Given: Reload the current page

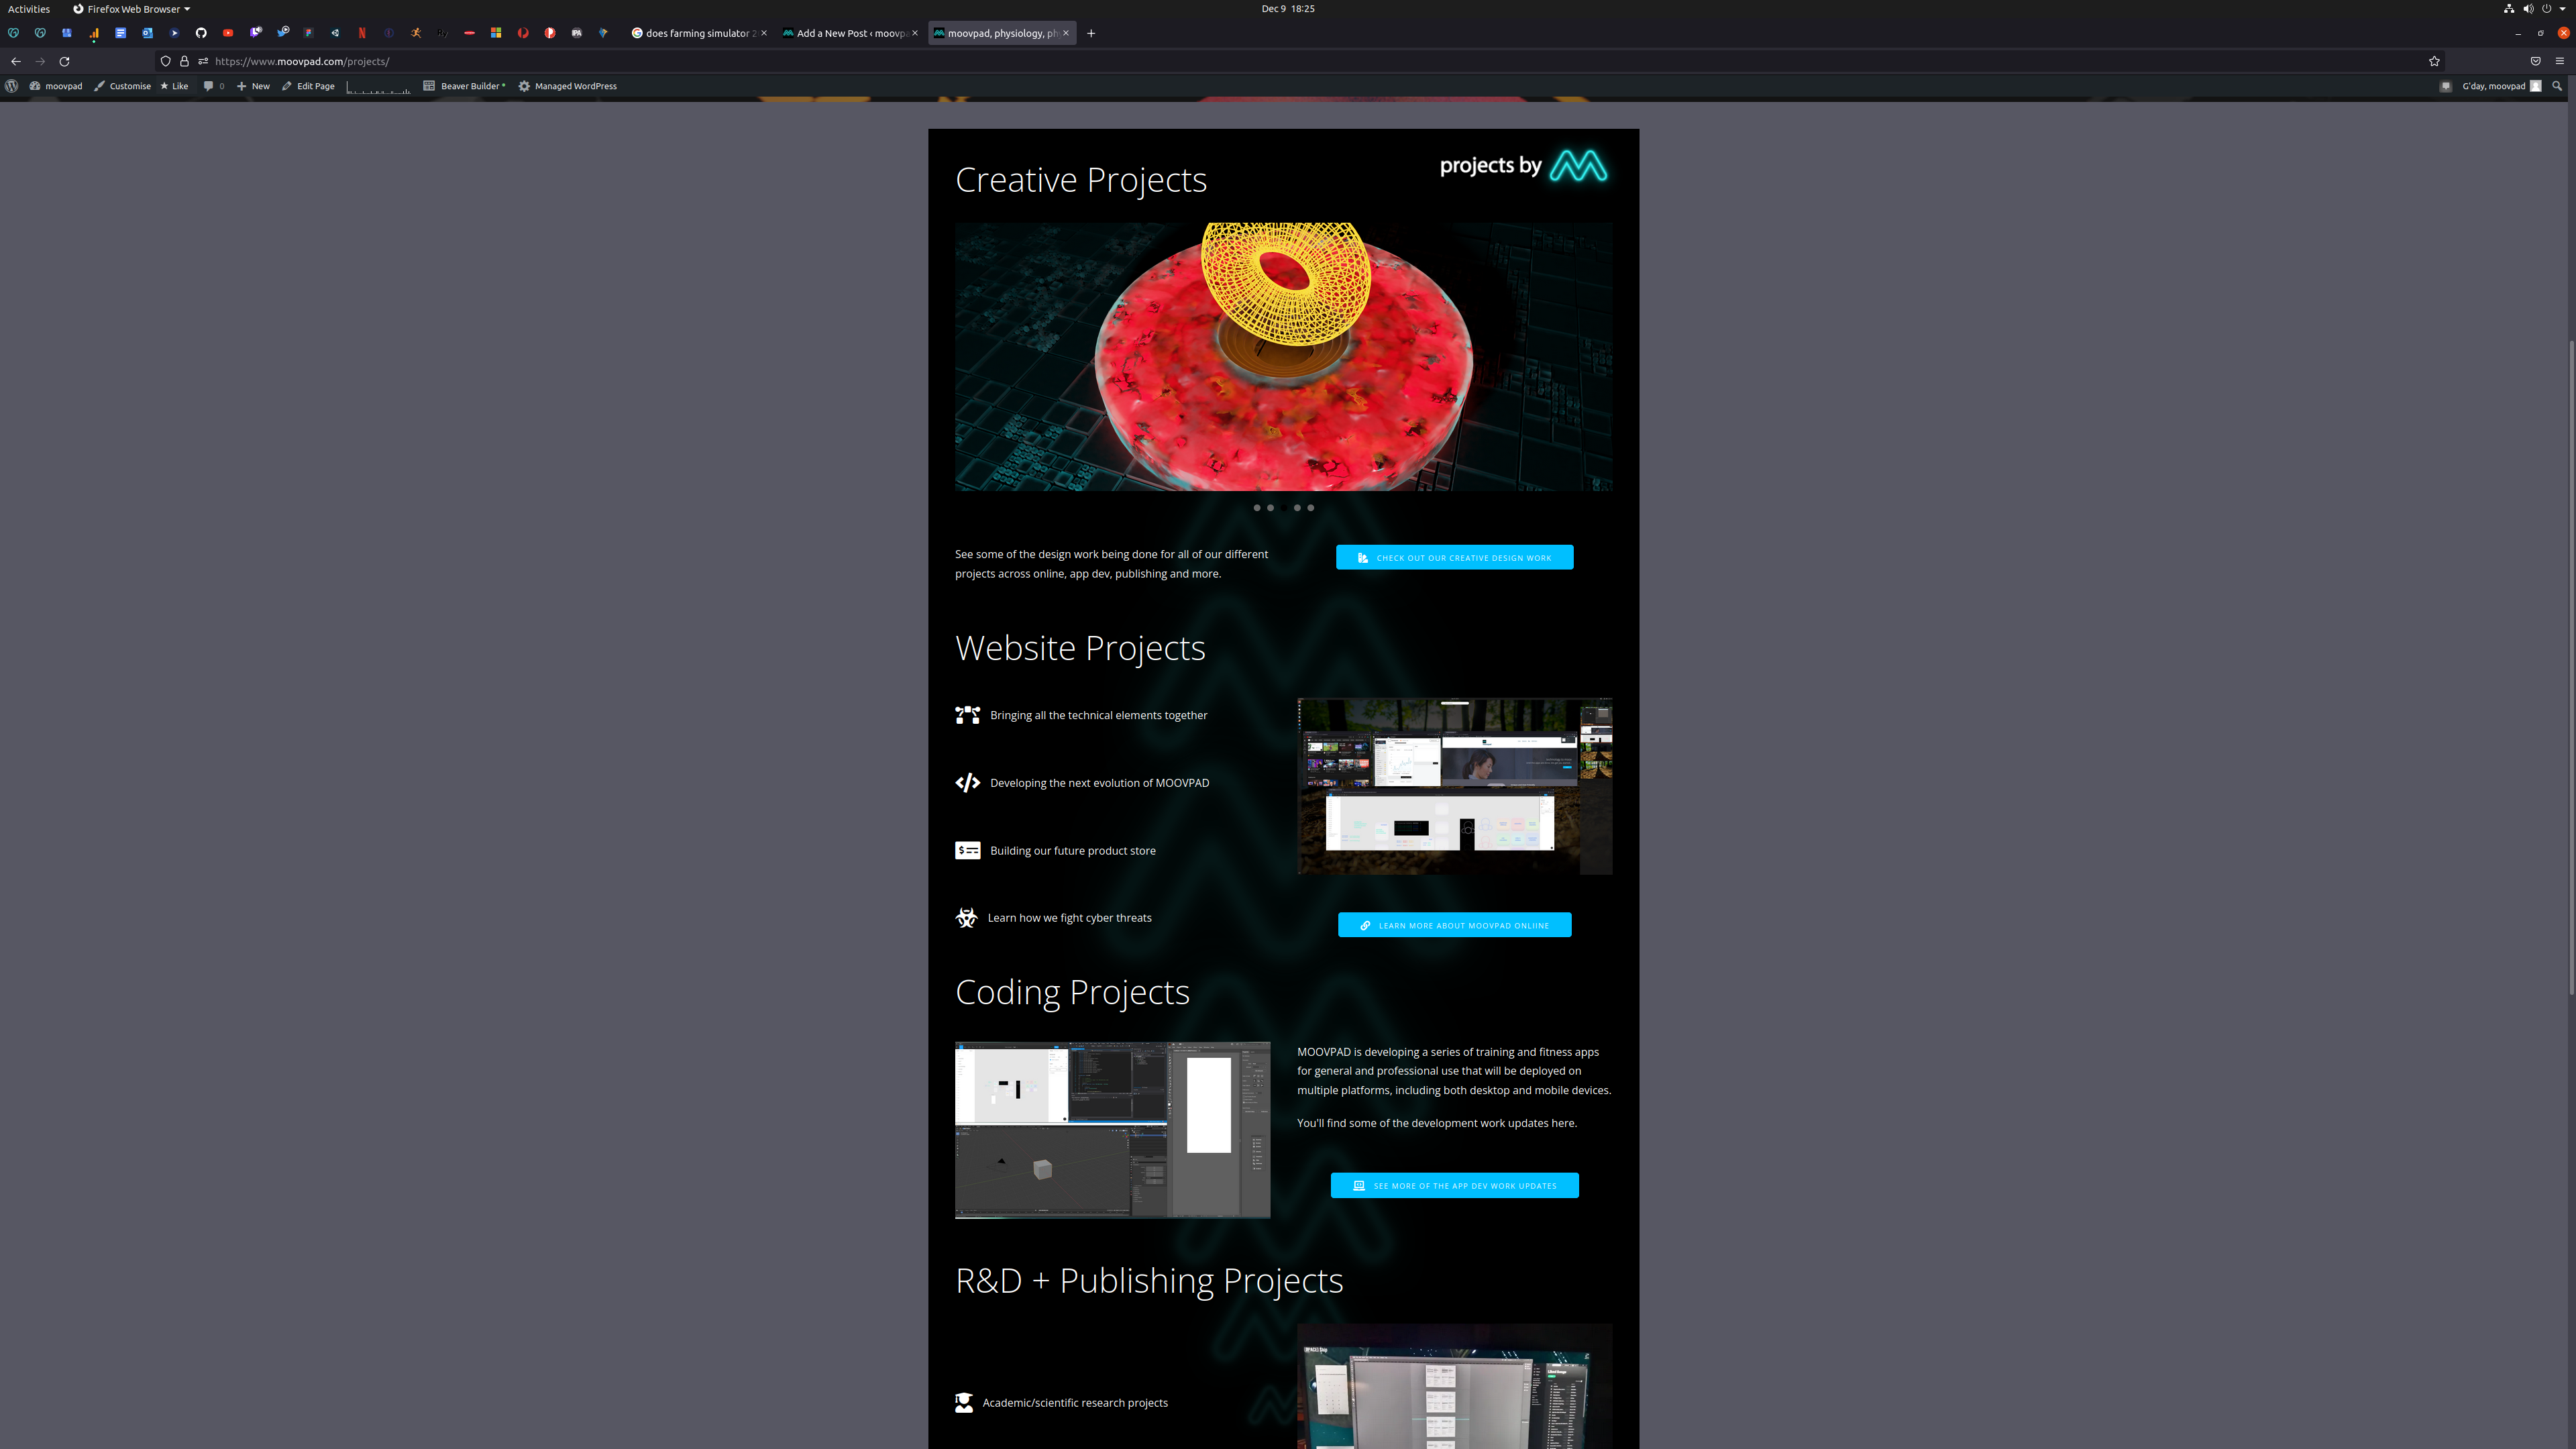Looking at the screenshot, I should pyautogui.click(x=64, y=61).
